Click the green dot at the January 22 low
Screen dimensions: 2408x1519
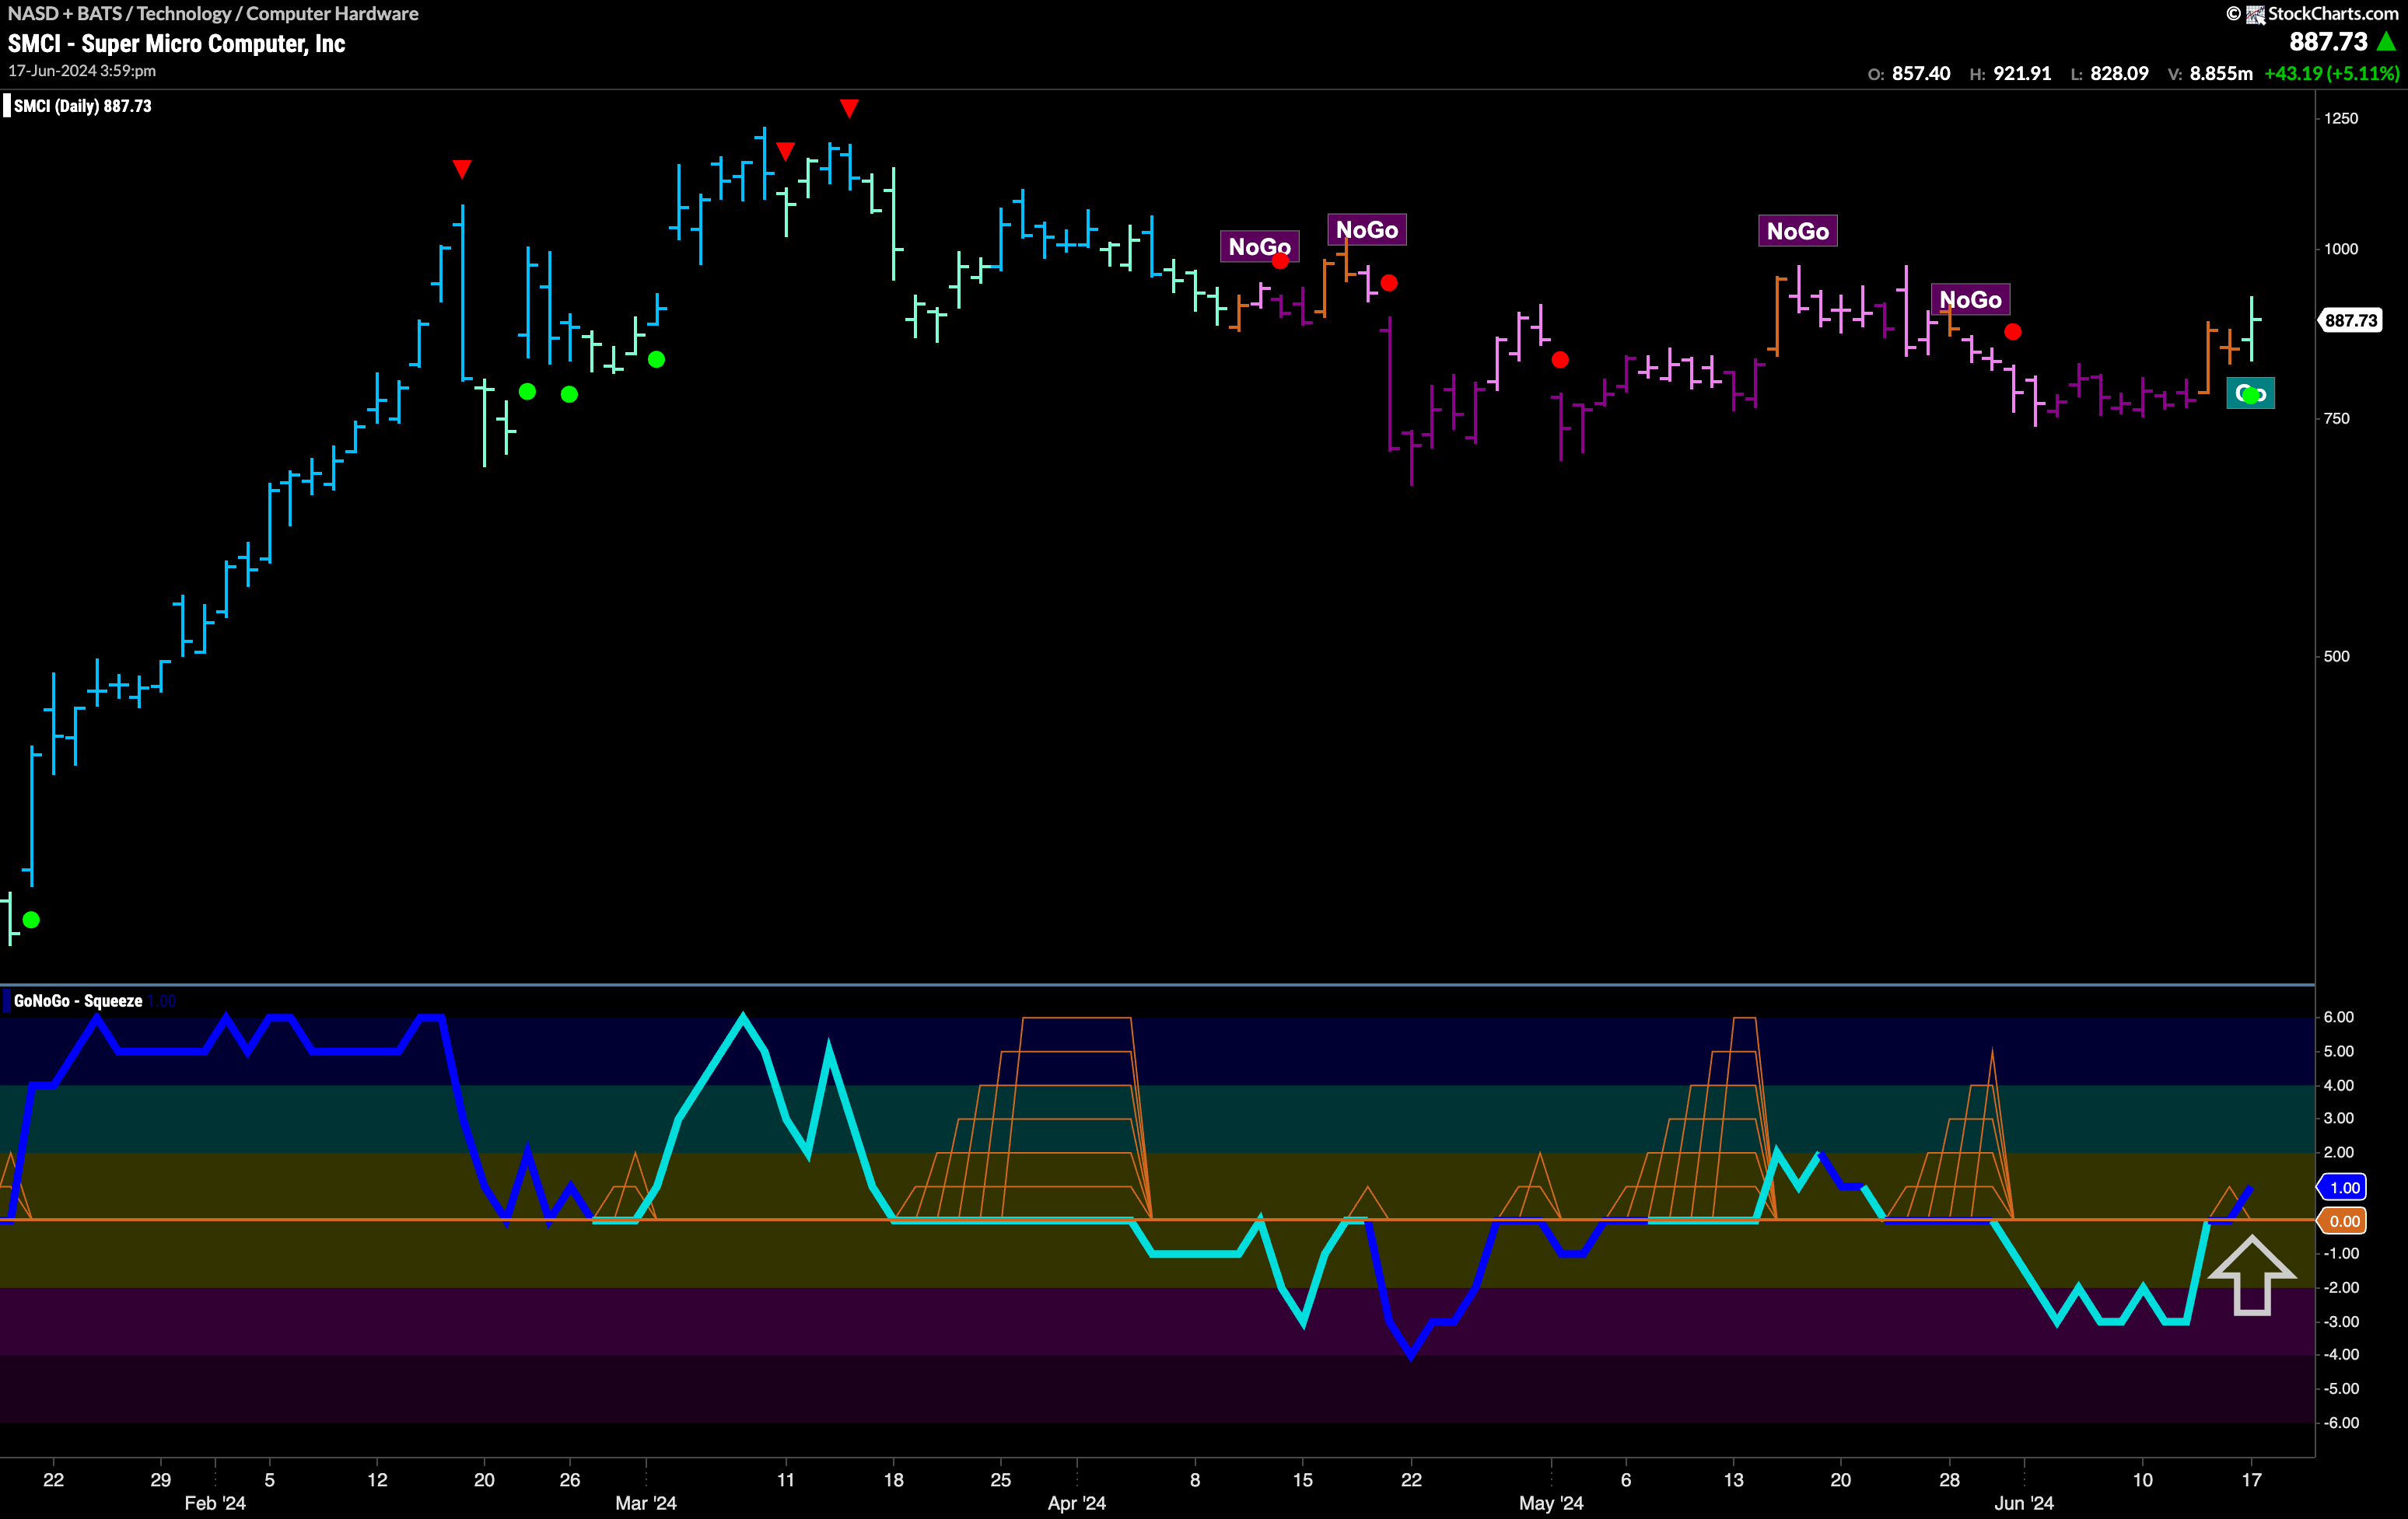(x=31, y=920)
